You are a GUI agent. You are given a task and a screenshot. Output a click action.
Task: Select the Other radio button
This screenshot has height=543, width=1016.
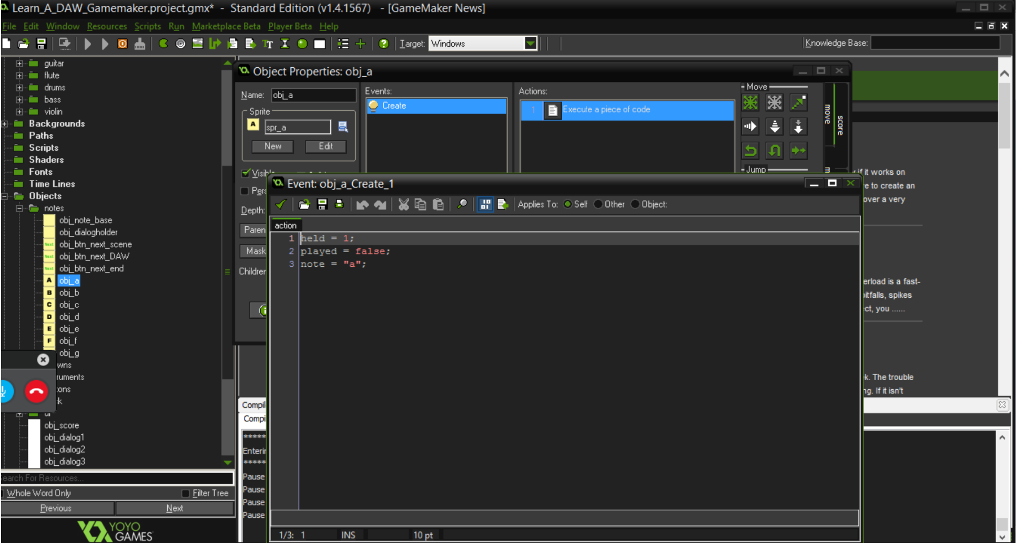click(598, 204)
